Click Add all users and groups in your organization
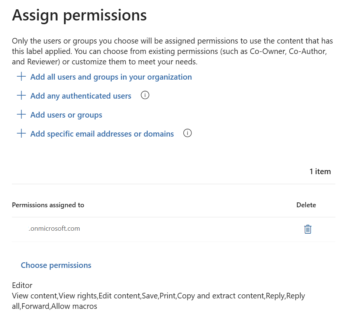Image resolution: width=341 pixels, height=320 pixels. click(x=111, y=77)
